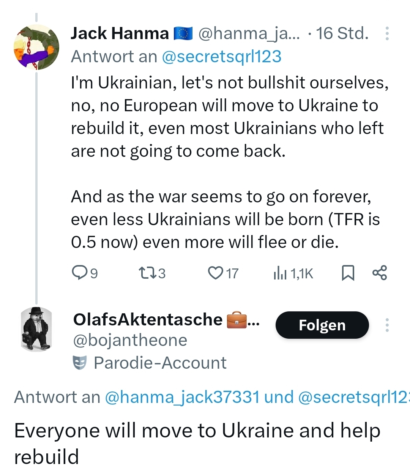This screenshot has height=472, width=410.
Task: Open more options for the OlafsAktentasche tweet
Action: [387, 325]
